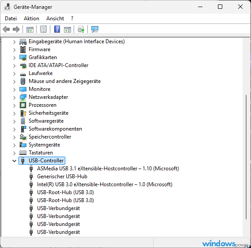Viewport: 251px width, 248px height.
Task: Expand the Sicherheitsgeräte node
Action: tap(15, 113)
